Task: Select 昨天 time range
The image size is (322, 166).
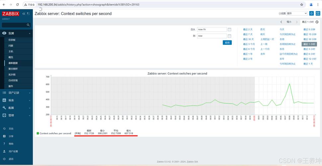Action: coord(263,29)
